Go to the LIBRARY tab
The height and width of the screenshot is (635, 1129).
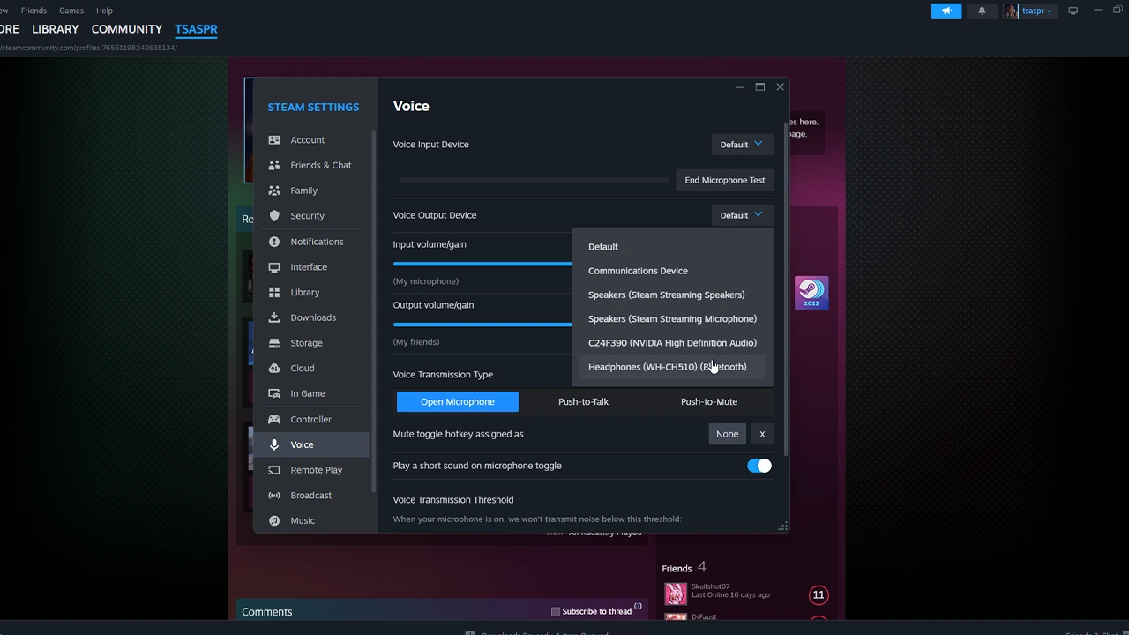coord(56,29)
